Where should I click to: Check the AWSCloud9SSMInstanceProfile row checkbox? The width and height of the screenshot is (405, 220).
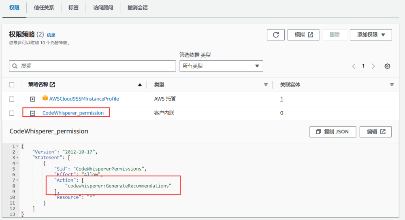tap(12, 99)
